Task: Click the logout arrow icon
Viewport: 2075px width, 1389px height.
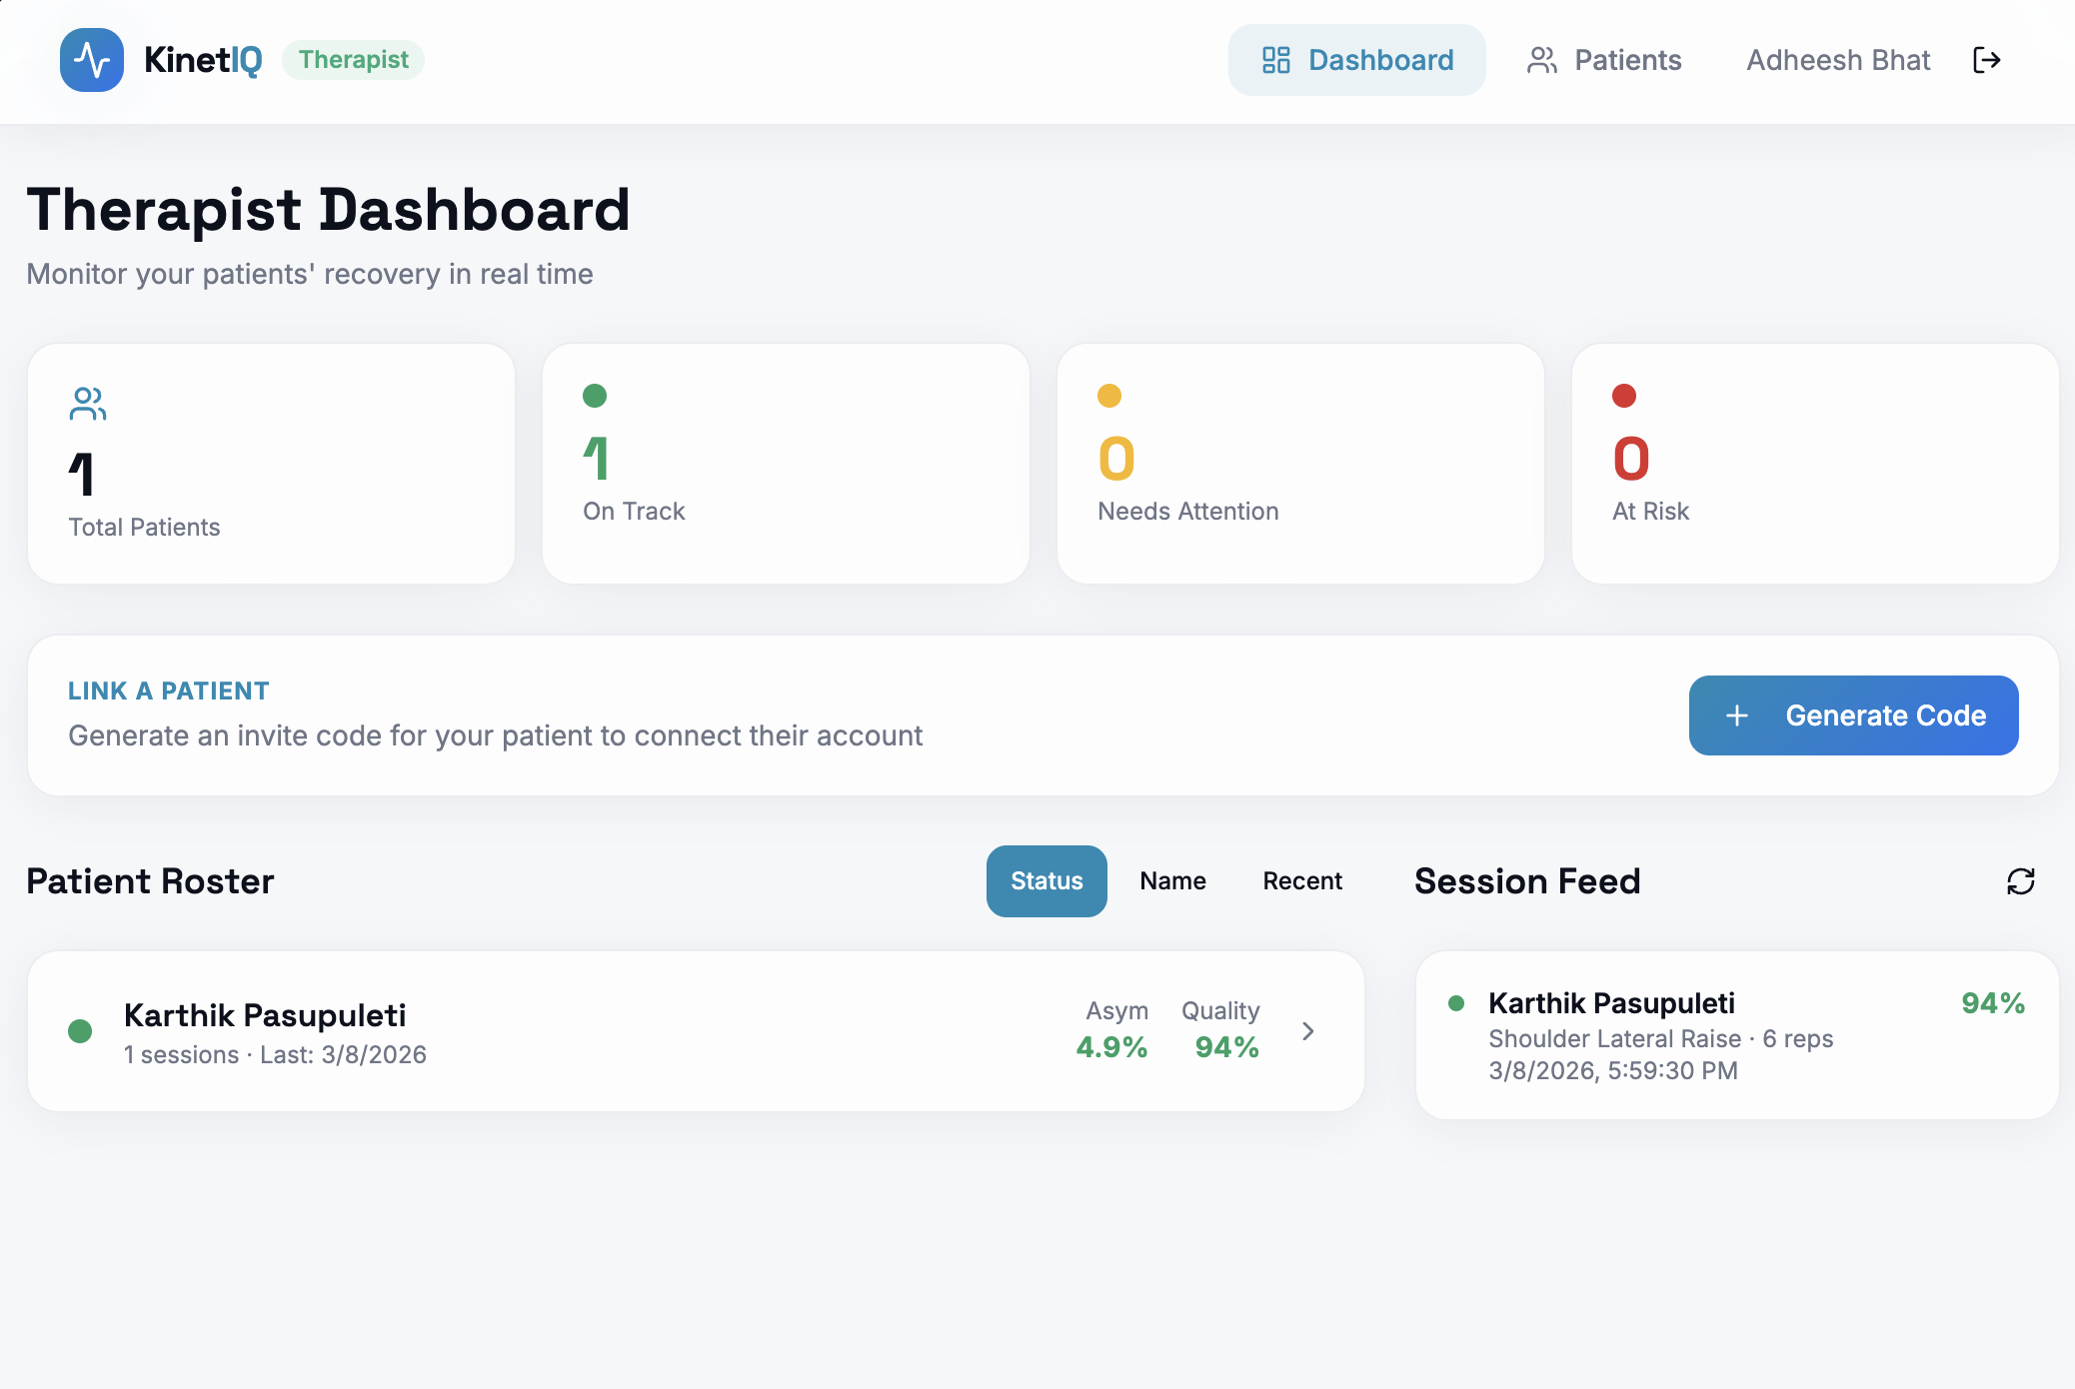Action: (1986, 60)
